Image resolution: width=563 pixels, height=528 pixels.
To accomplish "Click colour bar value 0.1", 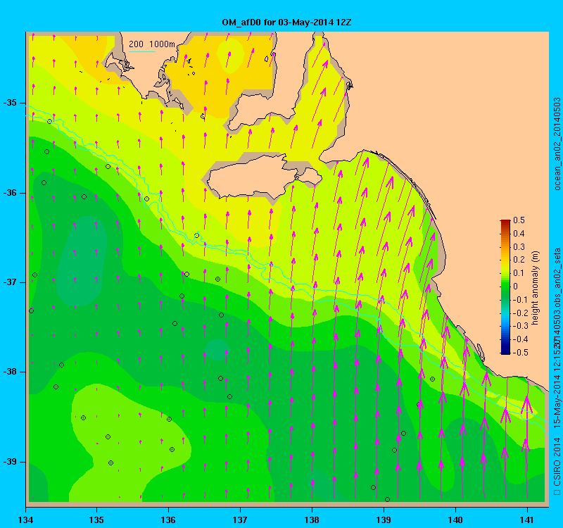I will click(519, 273).
